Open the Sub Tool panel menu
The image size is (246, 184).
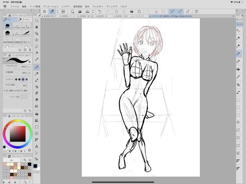point(5,15)
